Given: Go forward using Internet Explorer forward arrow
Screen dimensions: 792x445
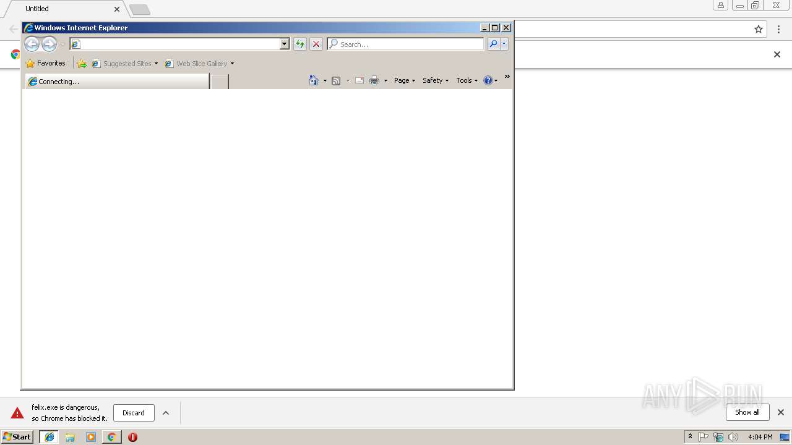Looking at the screenshot, I should coord(49,44).
